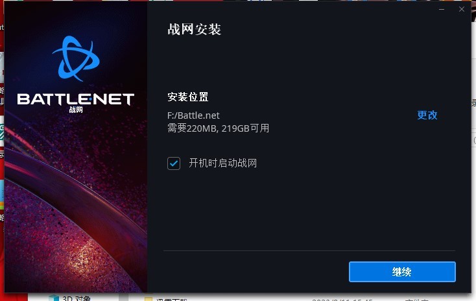Minimize the Battle.net installer window
The height and width of the screenshot is (301, 476).
point(442,10)
